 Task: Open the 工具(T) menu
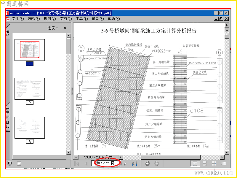(82, 19)
